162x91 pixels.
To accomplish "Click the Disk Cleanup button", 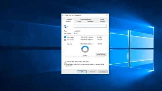I will coord(101,55).
